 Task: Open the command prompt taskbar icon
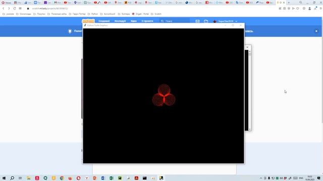tap(145, 178)
